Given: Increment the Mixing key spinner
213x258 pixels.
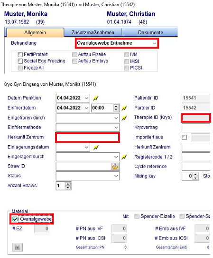Looking at the screenshot, I should pos(195,174).
